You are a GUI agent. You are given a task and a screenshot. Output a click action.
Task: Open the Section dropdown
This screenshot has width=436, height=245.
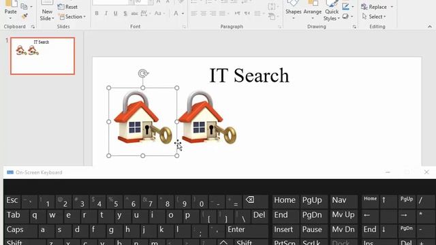click(72, 16)
